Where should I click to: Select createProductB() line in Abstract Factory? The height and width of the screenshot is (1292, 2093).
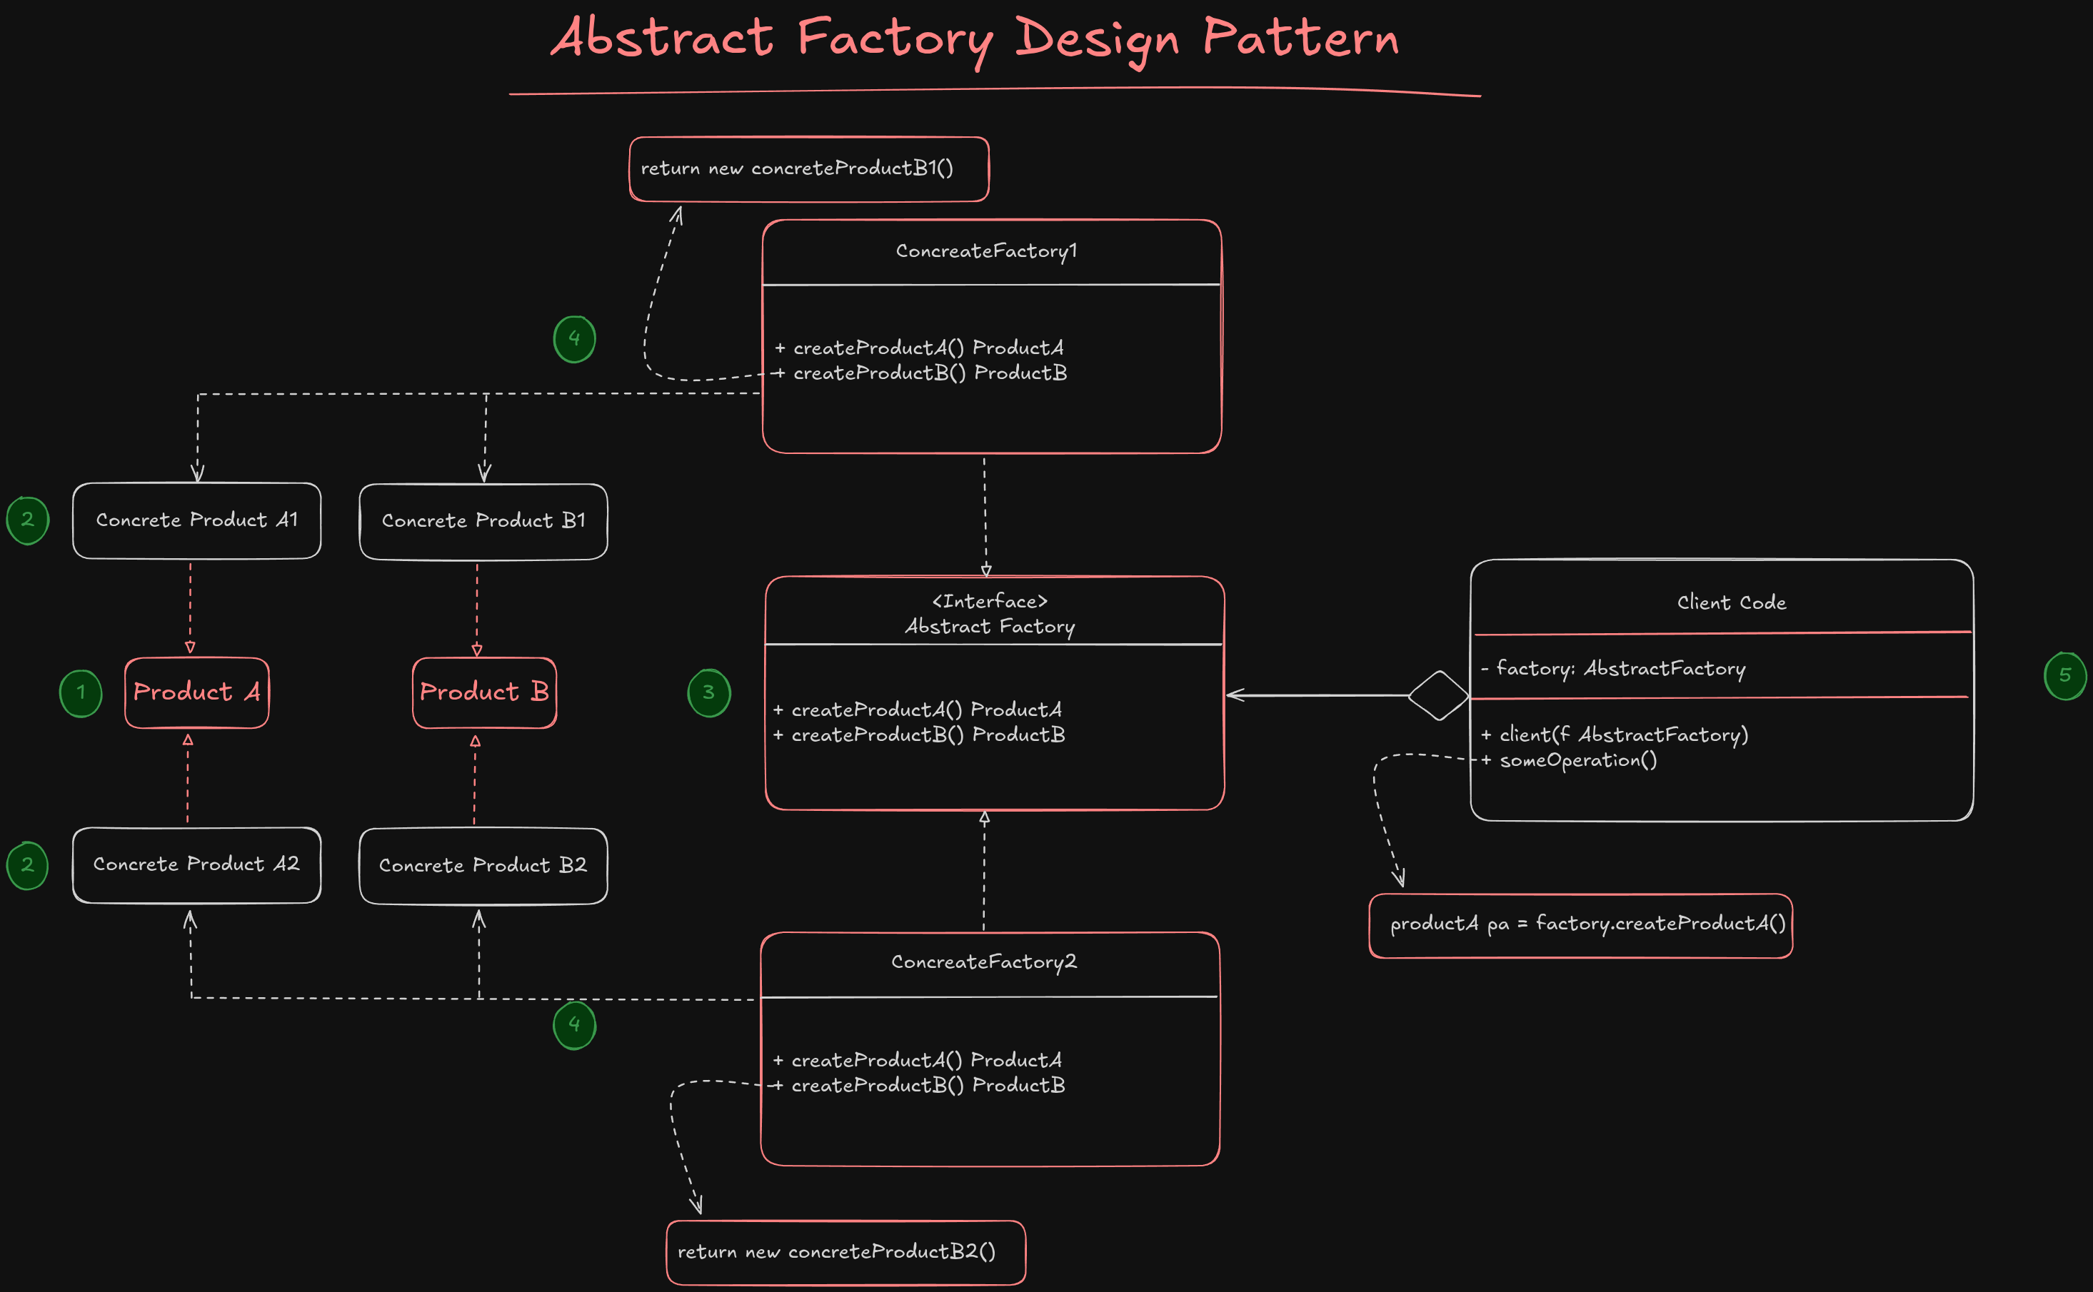pyautogui.click(x=920, y=735)
